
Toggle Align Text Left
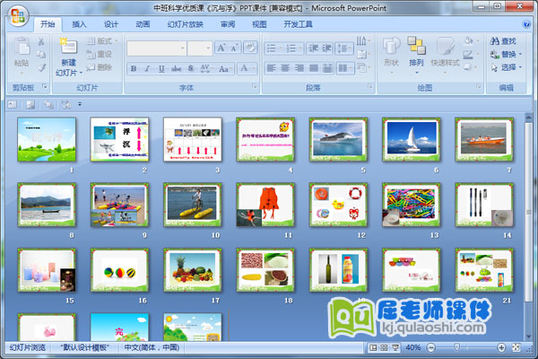coord(271,68)
